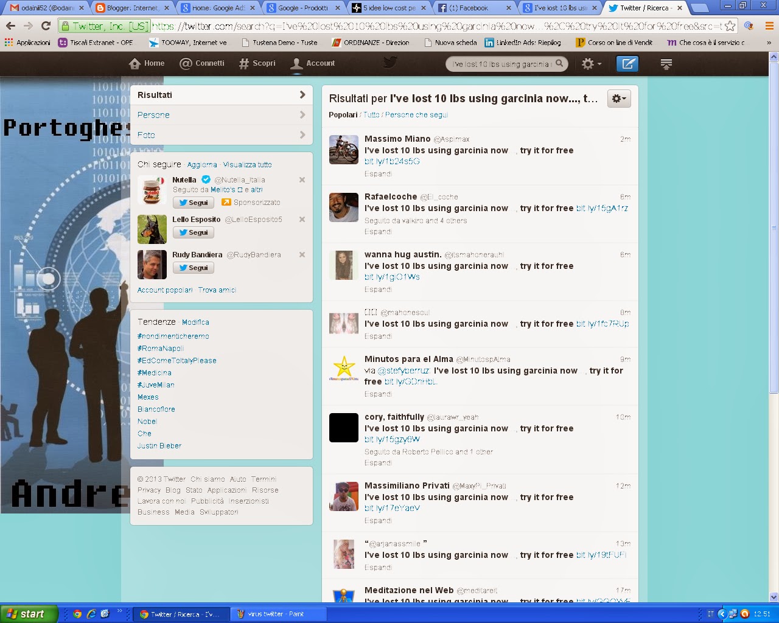Open Justin Bieber trend
The height and width of the screenshot is (623, 779).
pos(159,446)
